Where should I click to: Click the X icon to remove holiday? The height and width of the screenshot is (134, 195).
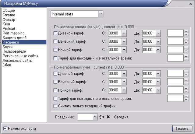[x=108, y=117]
